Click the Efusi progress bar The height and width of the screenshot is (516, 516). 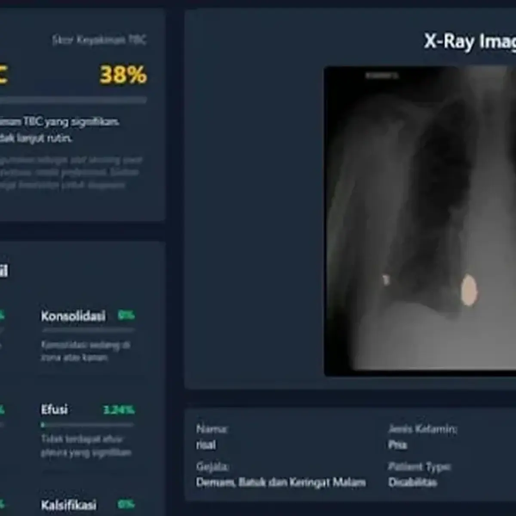[88, 424]
